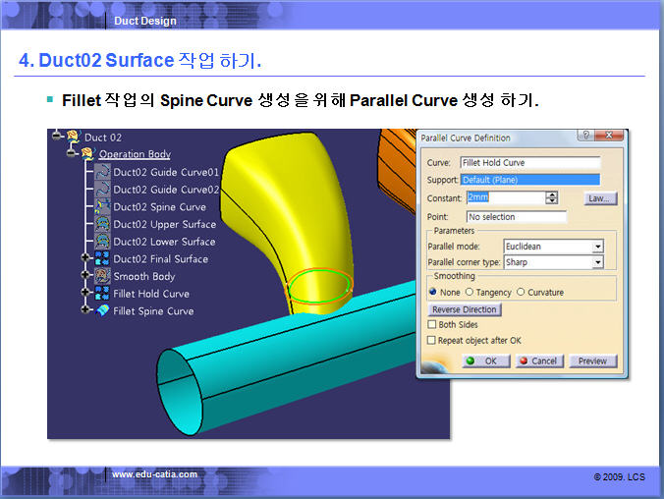The width and height of the screenshot is (664, 499).
Task: Select the Tangency smoothing option
Action: tap(470, 292)
